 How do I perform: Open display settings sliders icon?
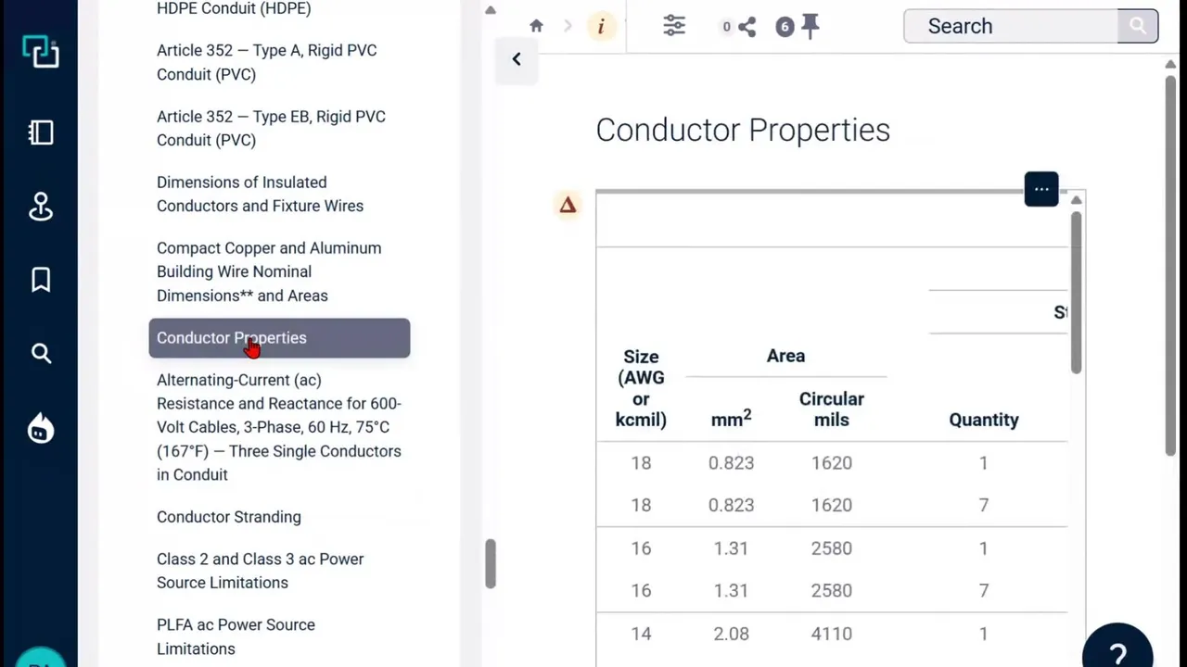click(674, 26)
